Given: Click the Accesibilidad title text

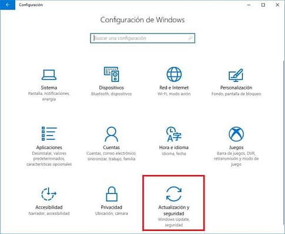Looking at the screenshot, I should 49,207.
